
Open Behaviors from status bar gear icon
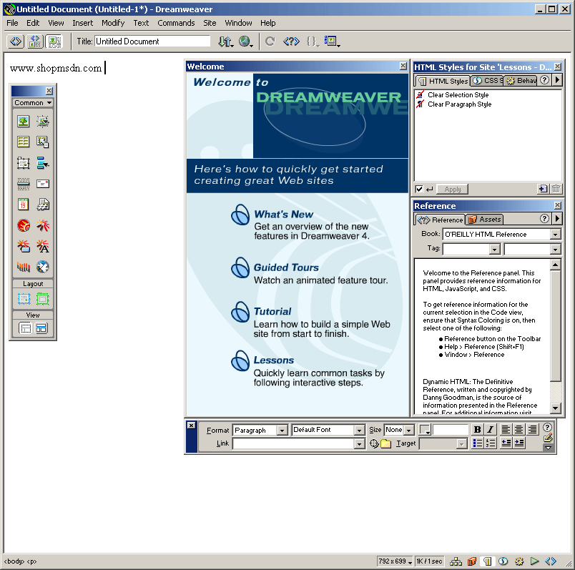pos(519,561)
